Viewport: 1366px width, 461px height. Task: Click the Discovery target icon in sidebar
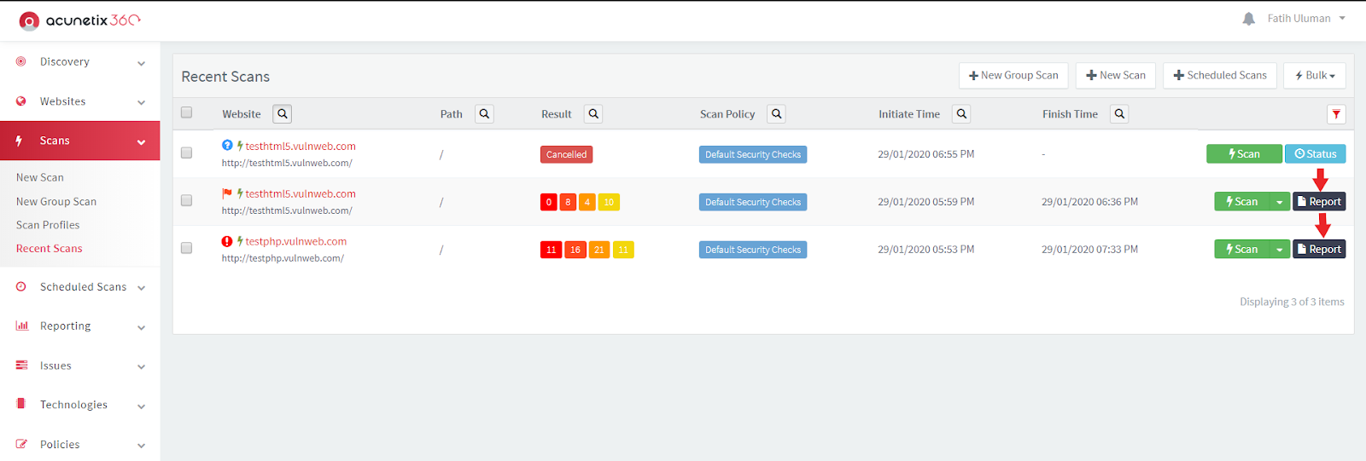coord(21,61)
